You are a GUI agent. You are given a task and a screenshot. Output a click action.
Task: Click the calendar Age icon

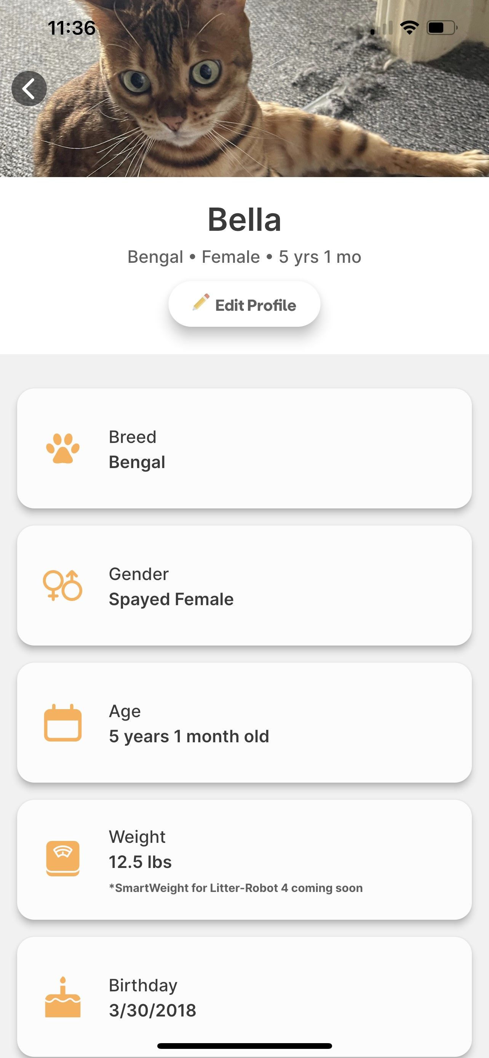tap(63, 722)
